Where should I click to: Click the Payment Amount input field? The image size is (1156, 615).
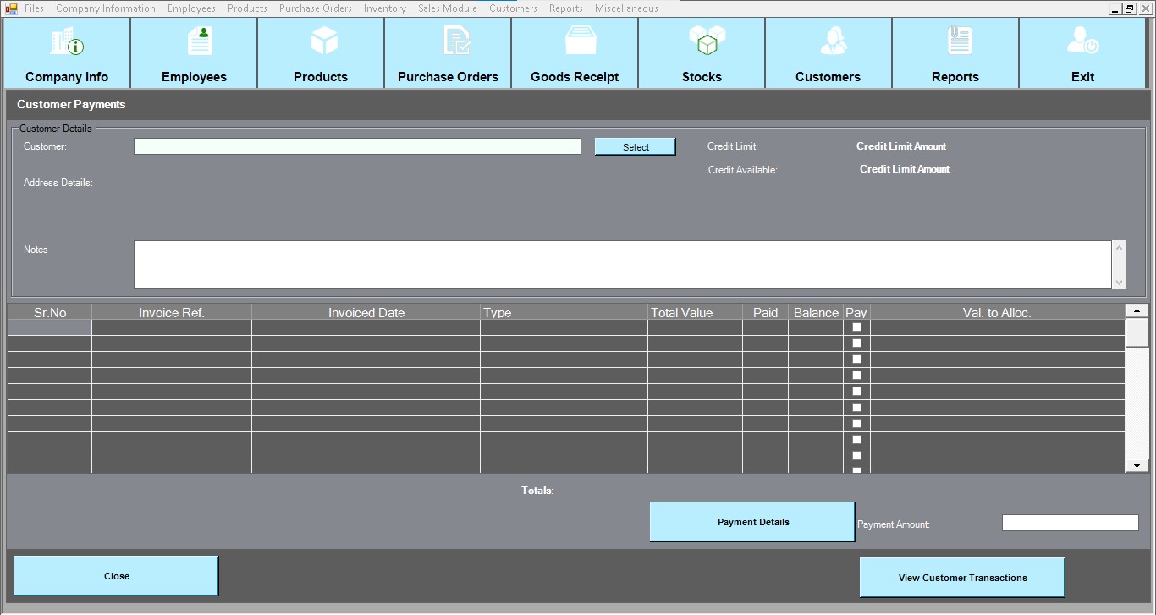pyautogui.click(x=1070, y=523)
